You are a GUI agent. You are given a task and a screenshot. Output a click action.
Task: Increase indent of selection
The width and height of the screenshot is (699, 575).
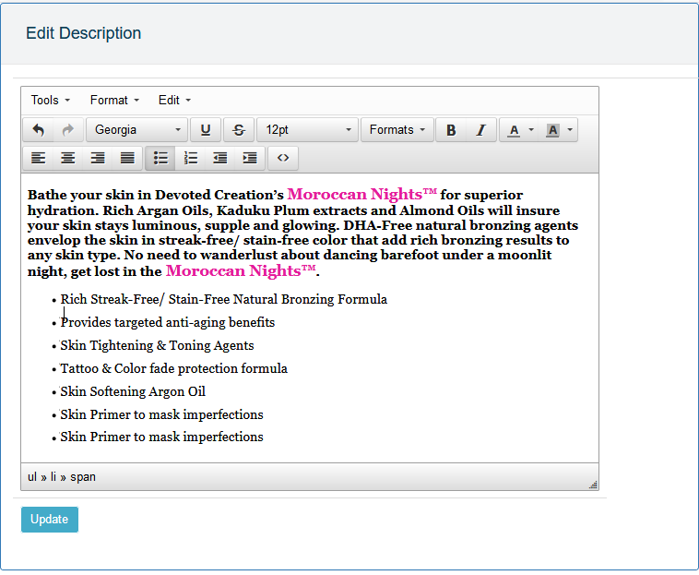250,158
